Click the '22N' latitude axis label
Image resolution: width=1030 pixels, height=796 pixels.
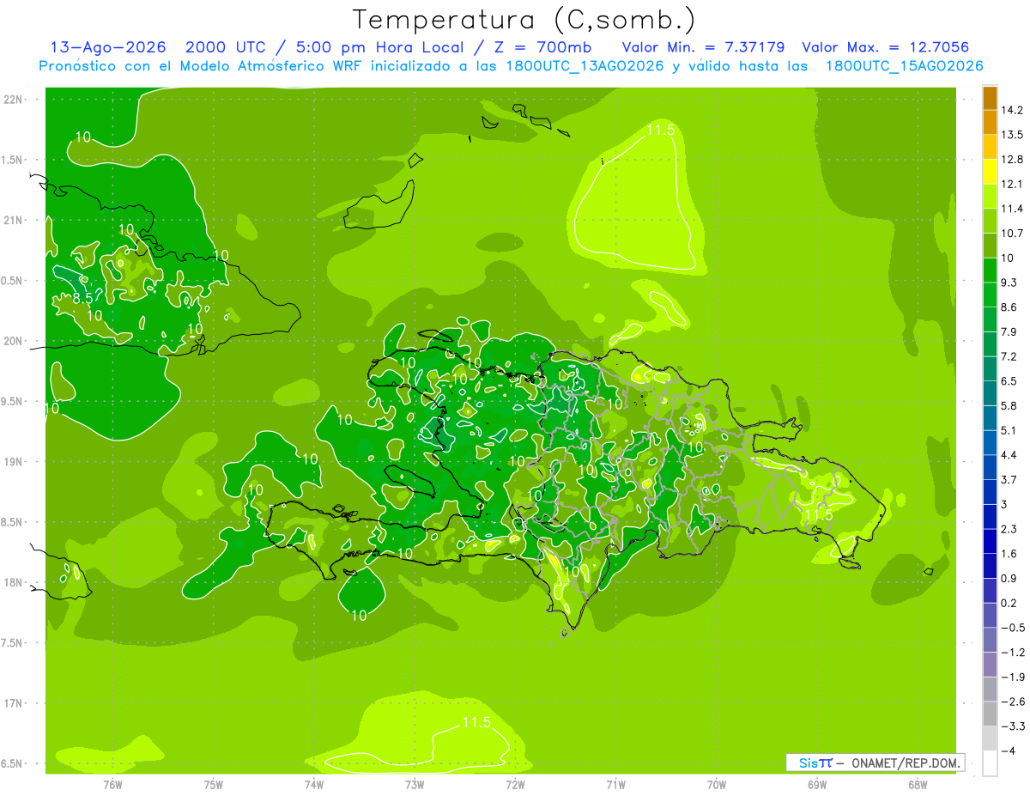click(12, 100)
